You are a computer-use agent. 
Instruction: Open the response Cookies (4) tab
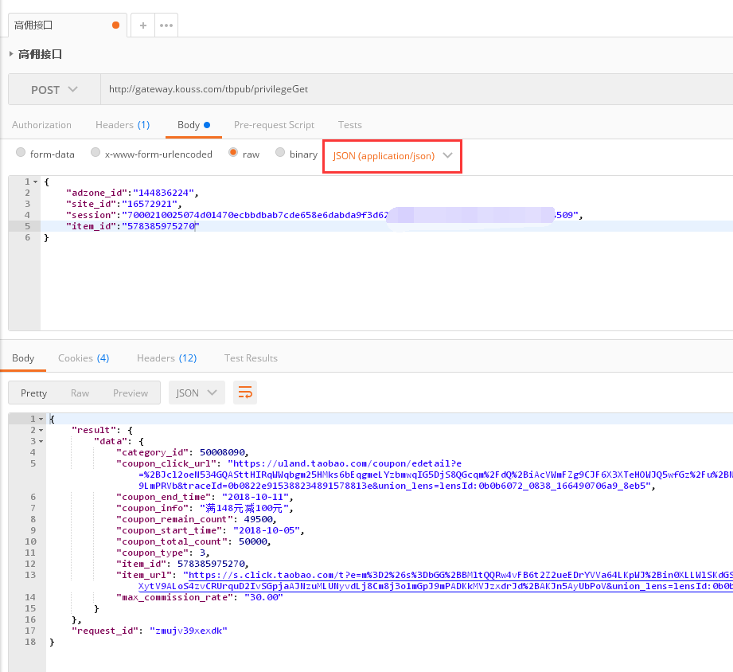[84, 358]
